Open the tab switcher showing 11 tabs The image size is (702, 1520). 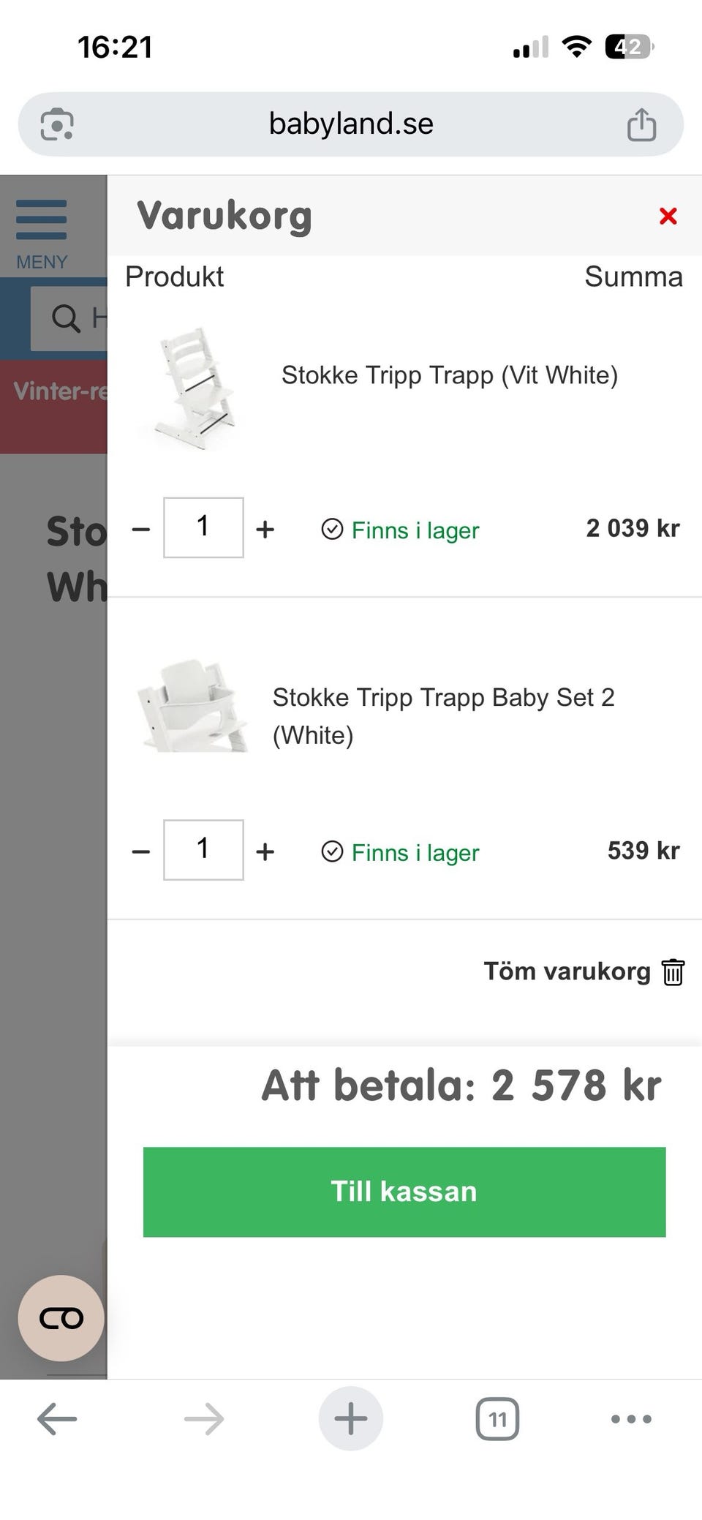tap(497, 1419)
